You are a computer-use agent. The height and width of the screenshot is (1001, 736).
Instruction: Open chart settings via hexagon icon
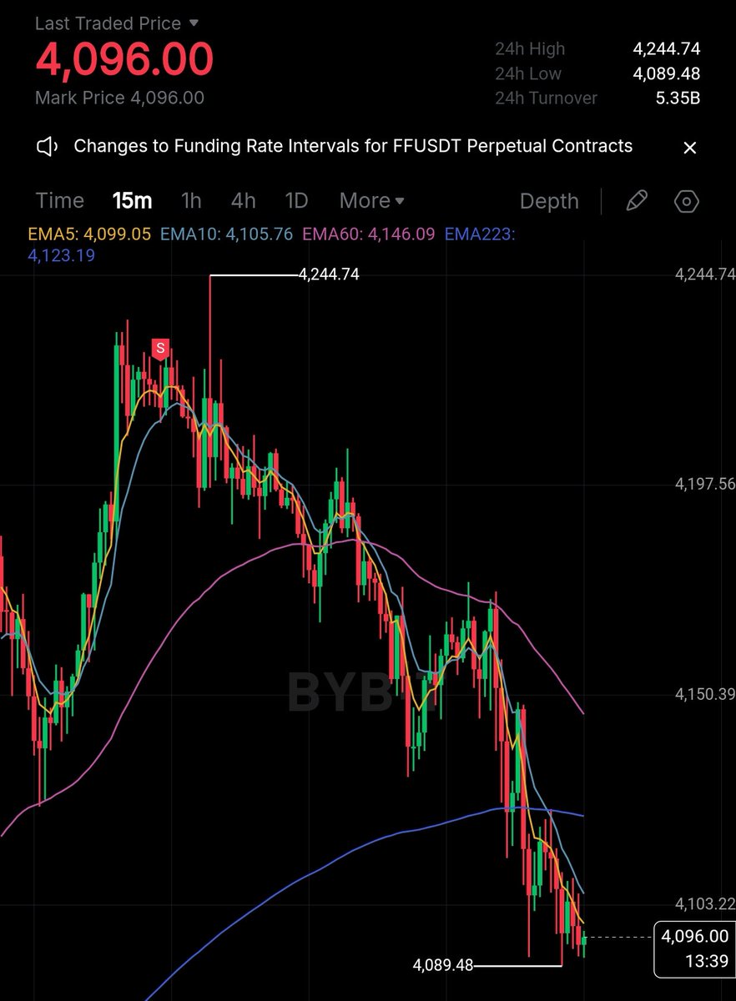coord(686,202)
